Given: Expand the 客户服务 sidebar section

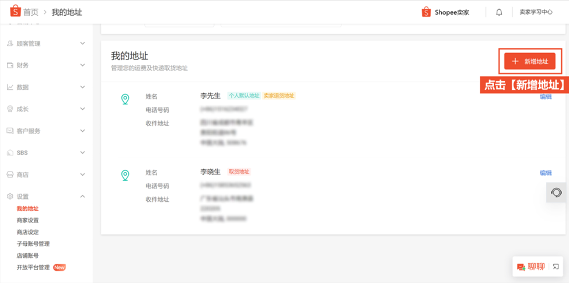Looking at the screenshot, I should pos(82,131).
